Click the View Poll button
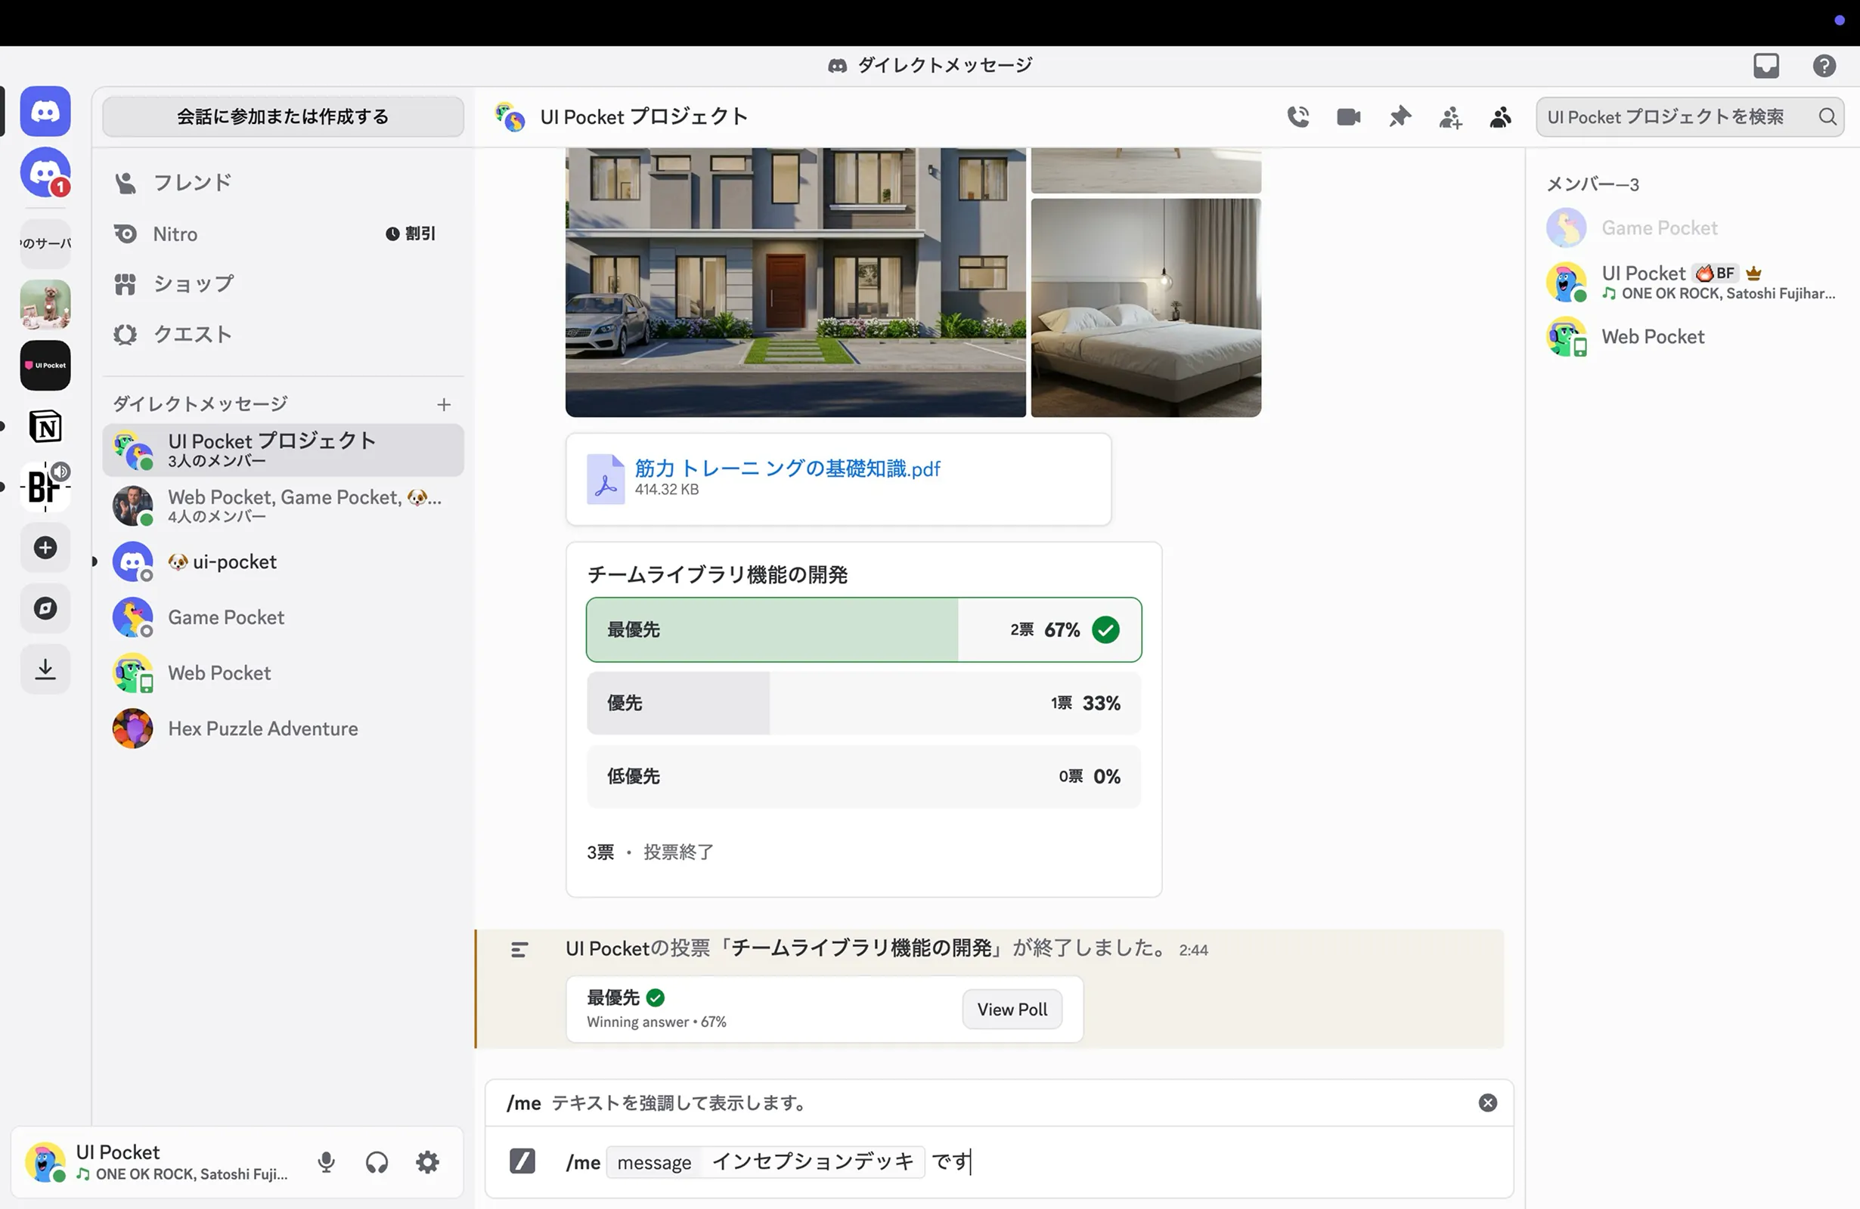 tap(1012, 1009)
